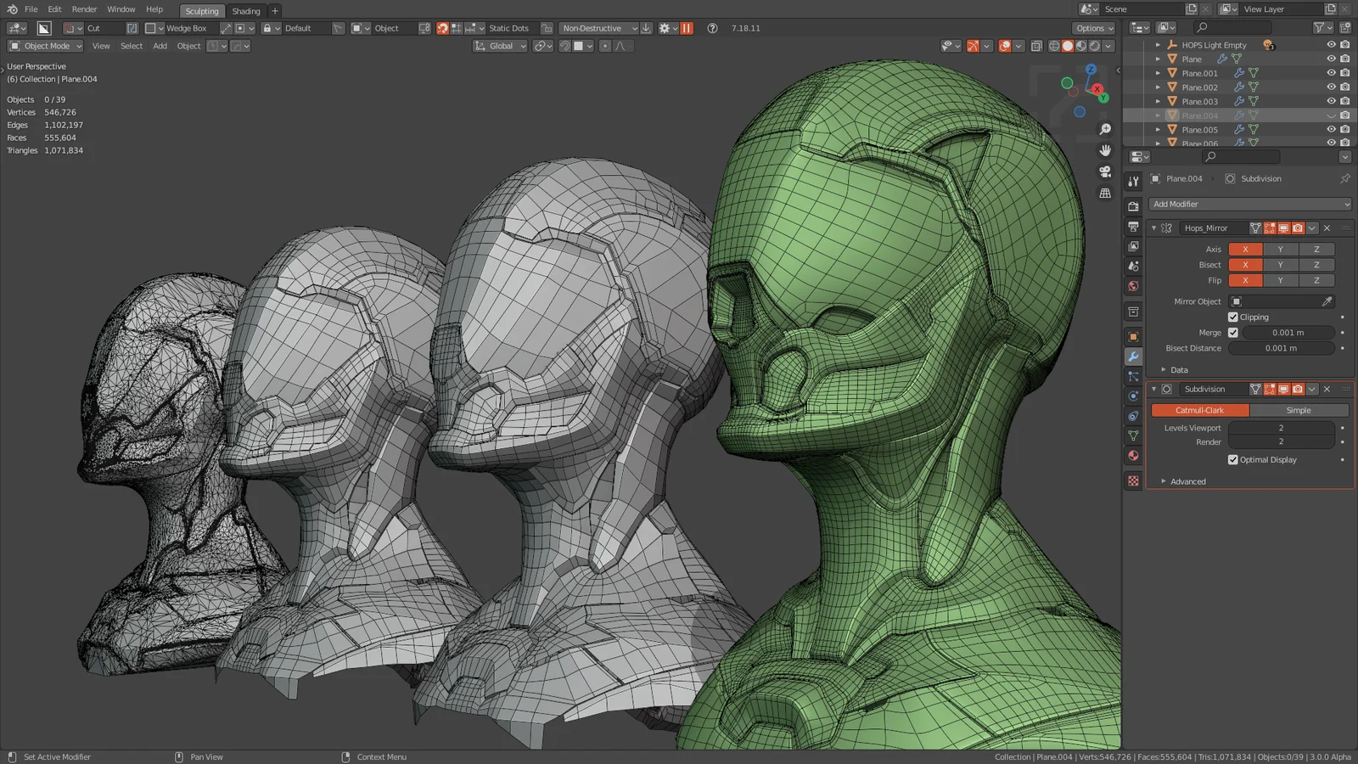Enable Wireframe viewport shading mode

click(1054, 46)
